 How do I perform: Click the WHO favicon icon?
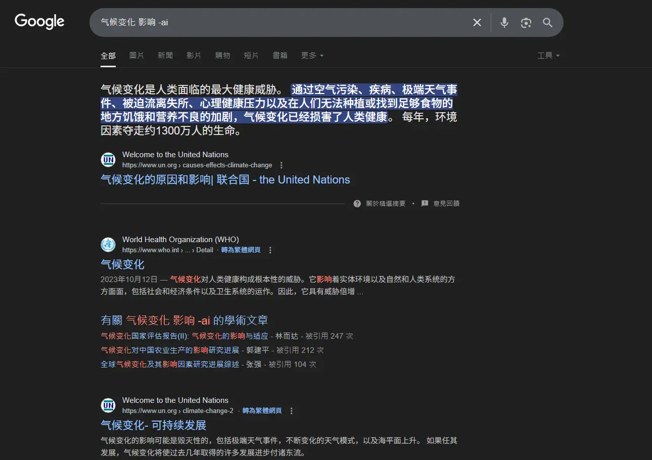(108, 245)
